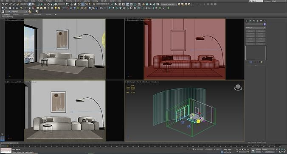Screen dimensions: 287x154
Task: Select the Select and Link tool
Action: (x=11, y=4)
